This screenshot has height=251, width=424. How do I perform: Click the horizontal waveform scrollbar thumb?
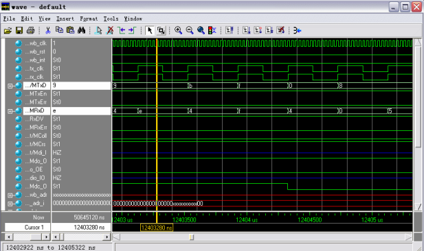coord(192,237)
